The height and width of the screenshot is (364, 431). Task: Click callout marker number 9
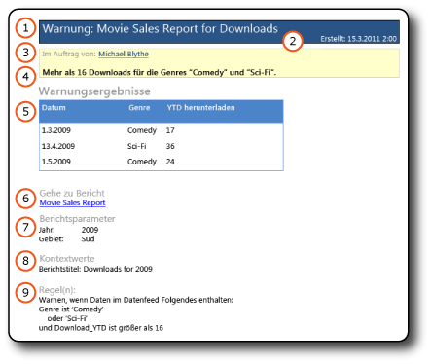coord(25,292)
